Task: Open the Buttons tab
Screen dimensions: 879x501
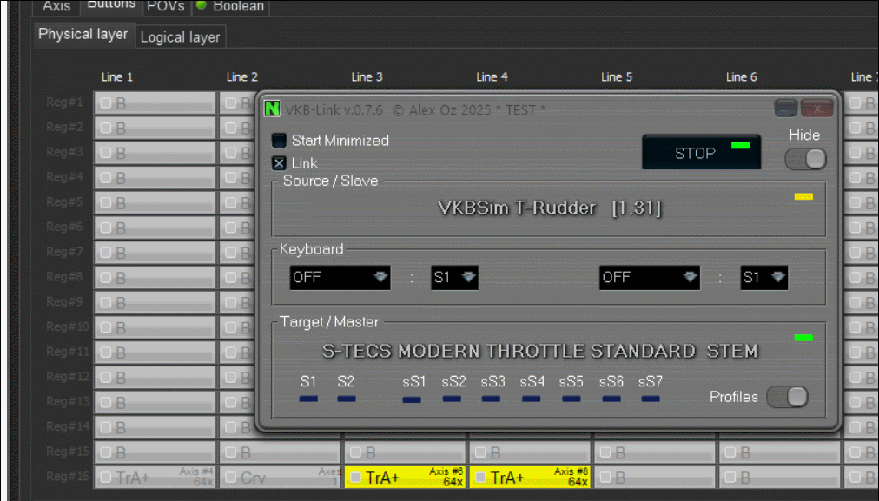Action: (111, 5)
